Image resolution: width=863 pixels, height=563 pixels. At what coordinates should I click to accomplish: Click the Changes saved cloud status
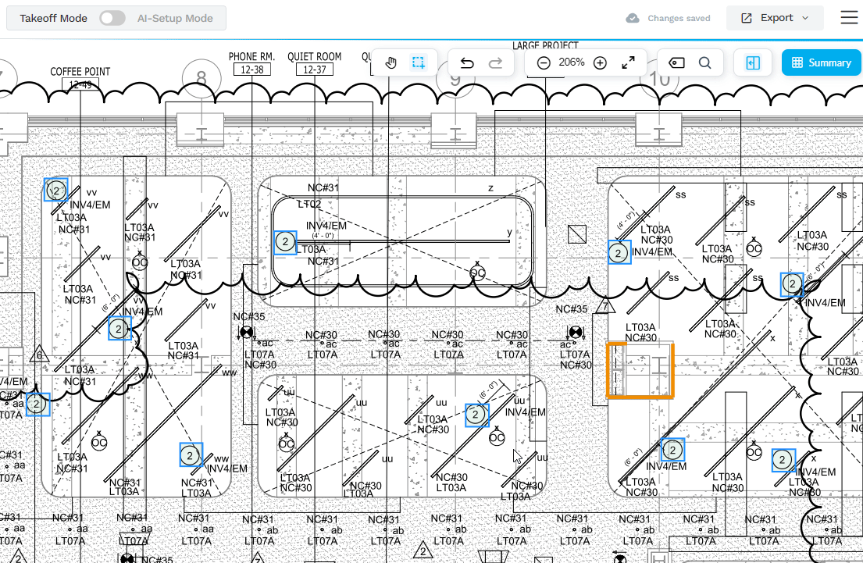tap(669, 18)
